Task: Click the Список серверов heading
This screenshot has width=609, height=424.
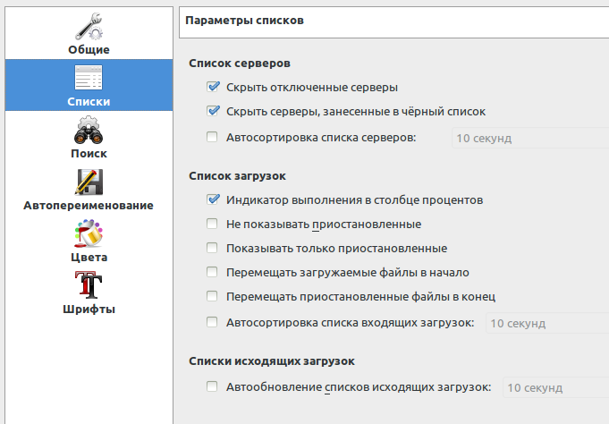Action: [240, 64]
